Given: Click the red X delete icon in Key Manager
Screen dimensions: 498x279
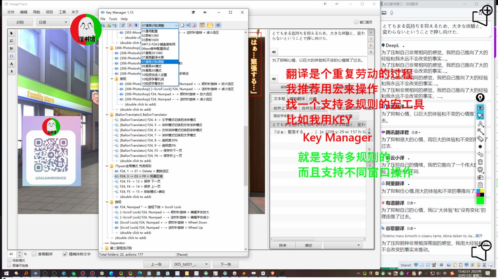Looking at the screenshot, I should tap(130, 25).
